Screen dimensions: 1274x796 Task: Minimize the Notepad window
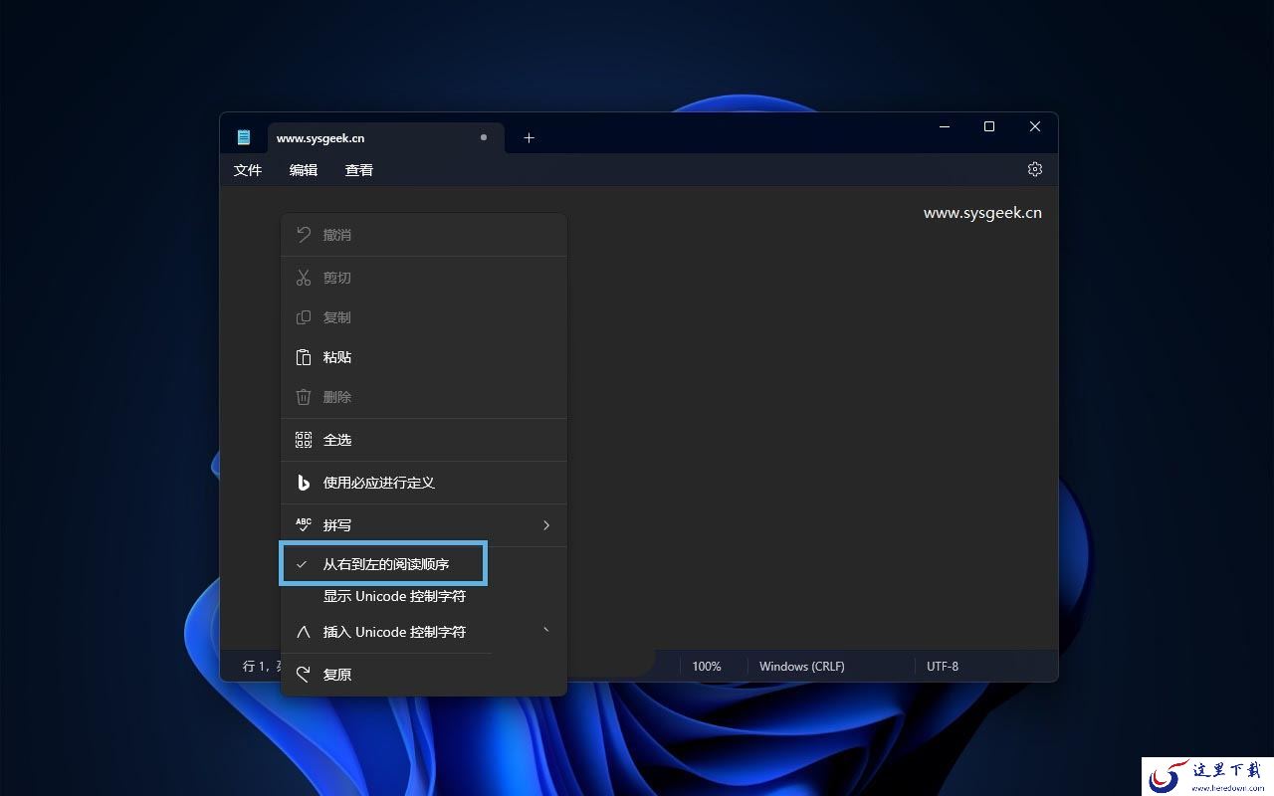(945, 126)
